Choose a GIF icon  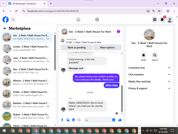[79, 120]
